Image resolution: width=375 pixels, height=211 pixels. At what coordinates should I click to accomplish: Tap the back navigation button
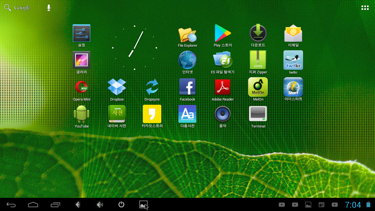(11, 205)
